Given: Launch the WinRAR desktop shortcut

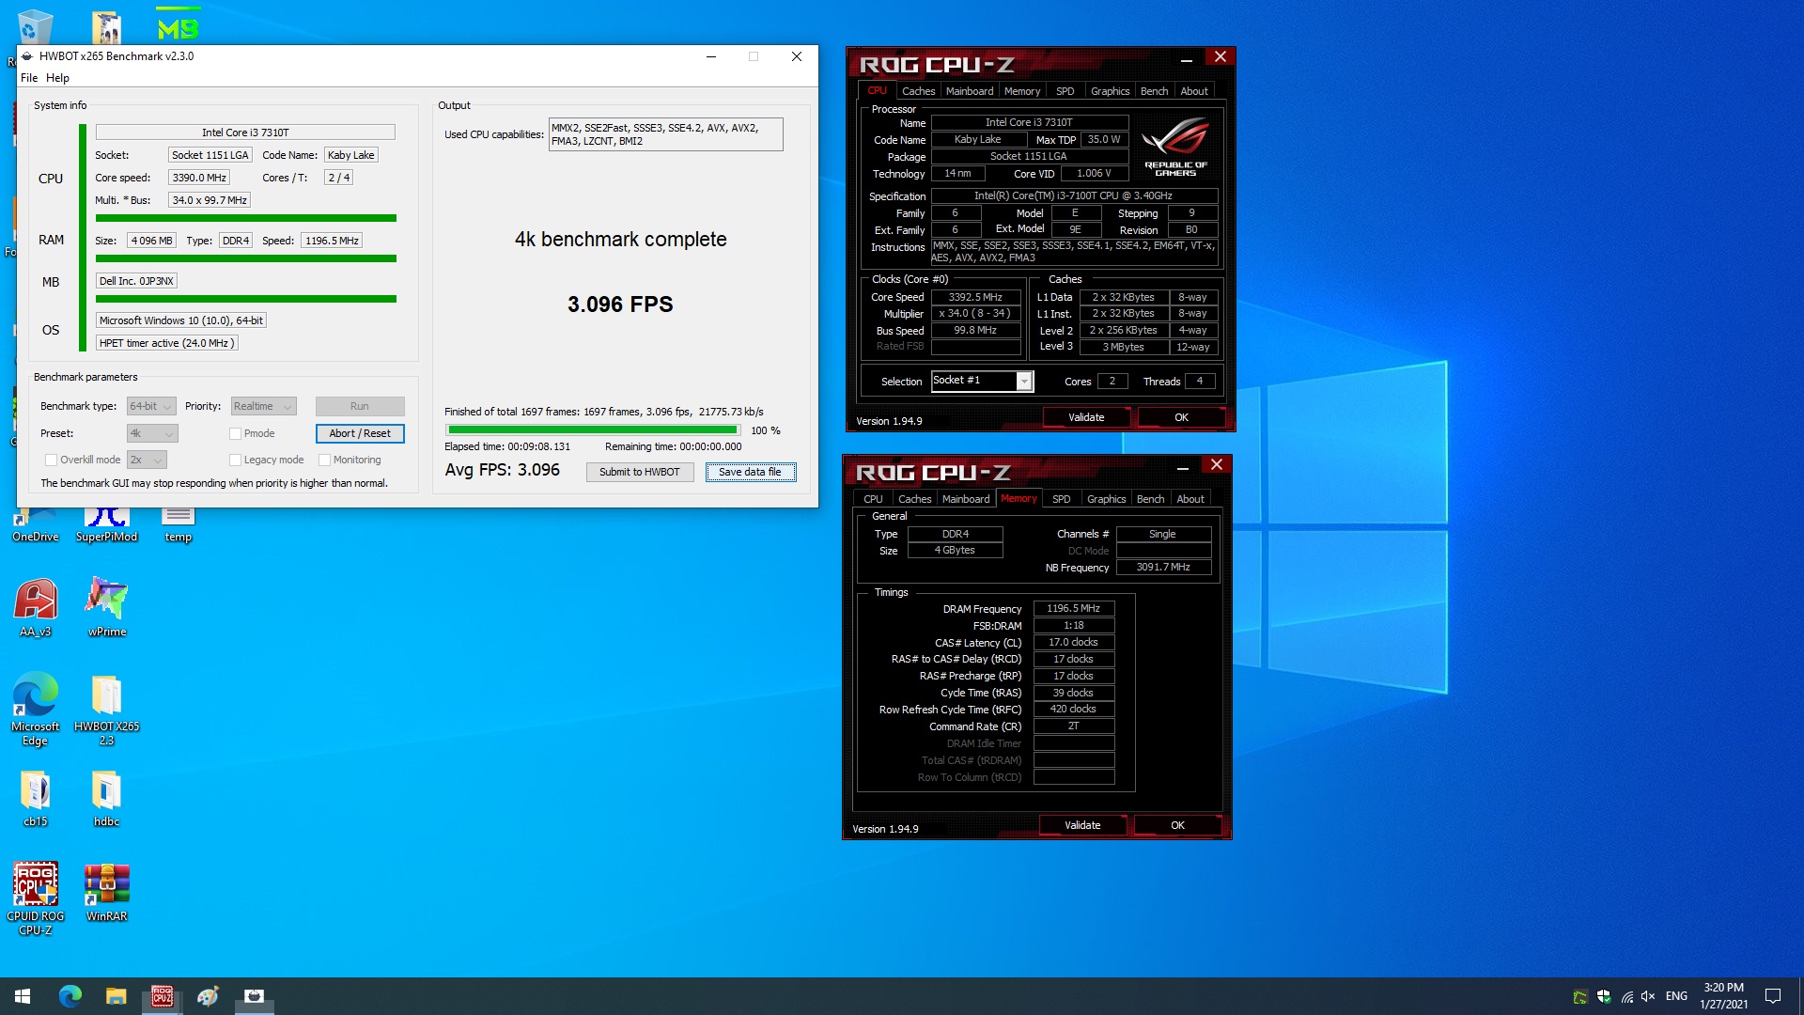Looking at the screenshot, I should pos(106,892).
